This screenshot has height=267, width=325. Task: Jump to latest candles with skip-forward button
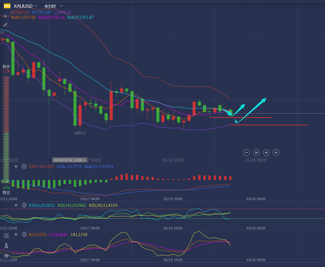pyautogui.click(x=266, y=153)
